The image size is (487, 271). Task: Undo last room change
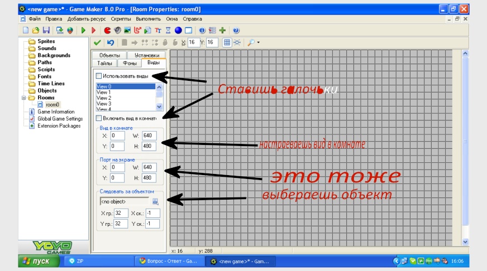[x=110, y=42]
